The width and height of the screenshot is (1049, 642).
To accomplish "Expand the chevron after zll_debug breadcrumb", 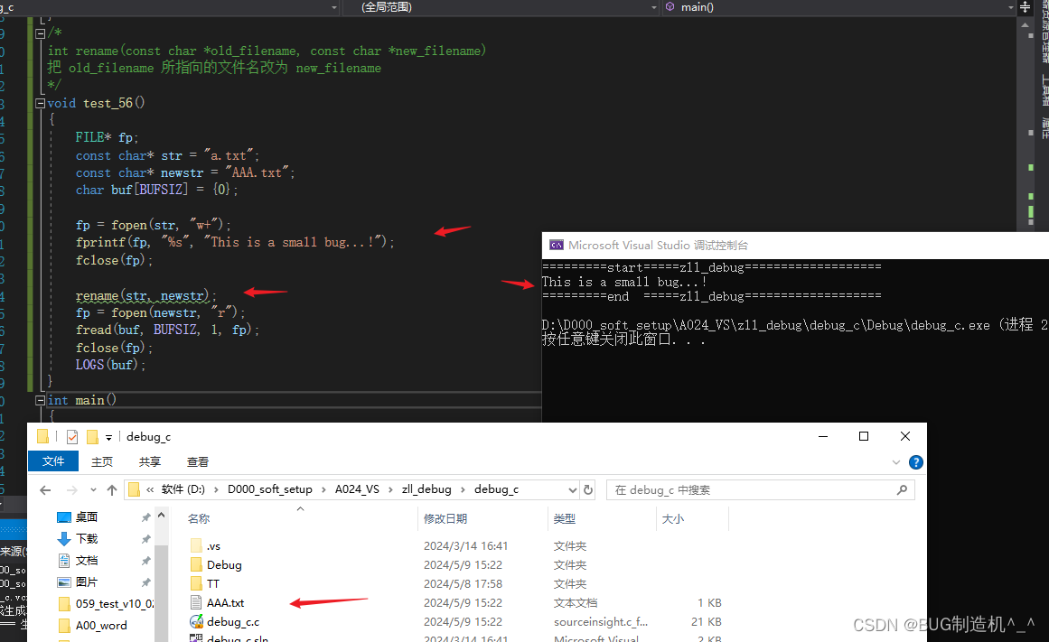I will click(463, 489).
